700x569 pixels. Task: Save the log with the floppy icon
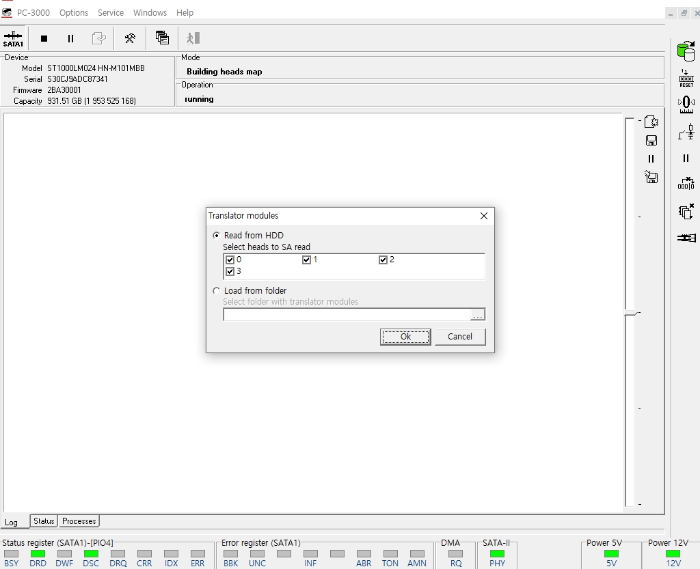tap(651, 141)
